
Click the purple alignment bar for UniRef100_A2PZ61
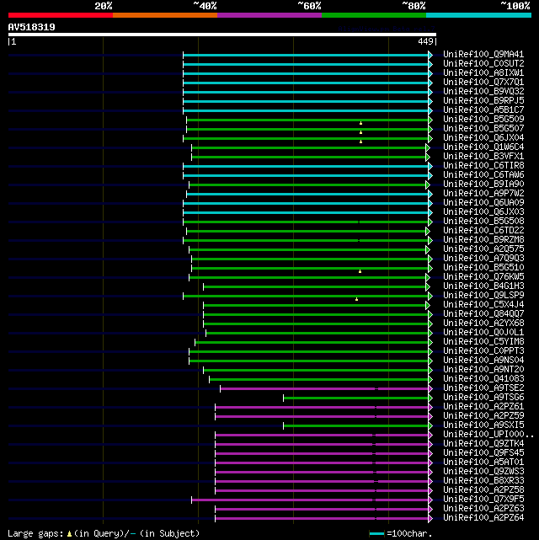pos(322,407)
